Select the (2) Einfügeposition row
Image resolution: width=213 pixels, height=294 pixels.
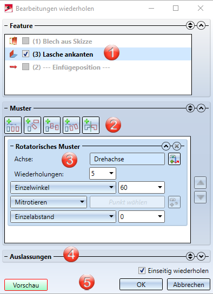click(x=98, y=67)
